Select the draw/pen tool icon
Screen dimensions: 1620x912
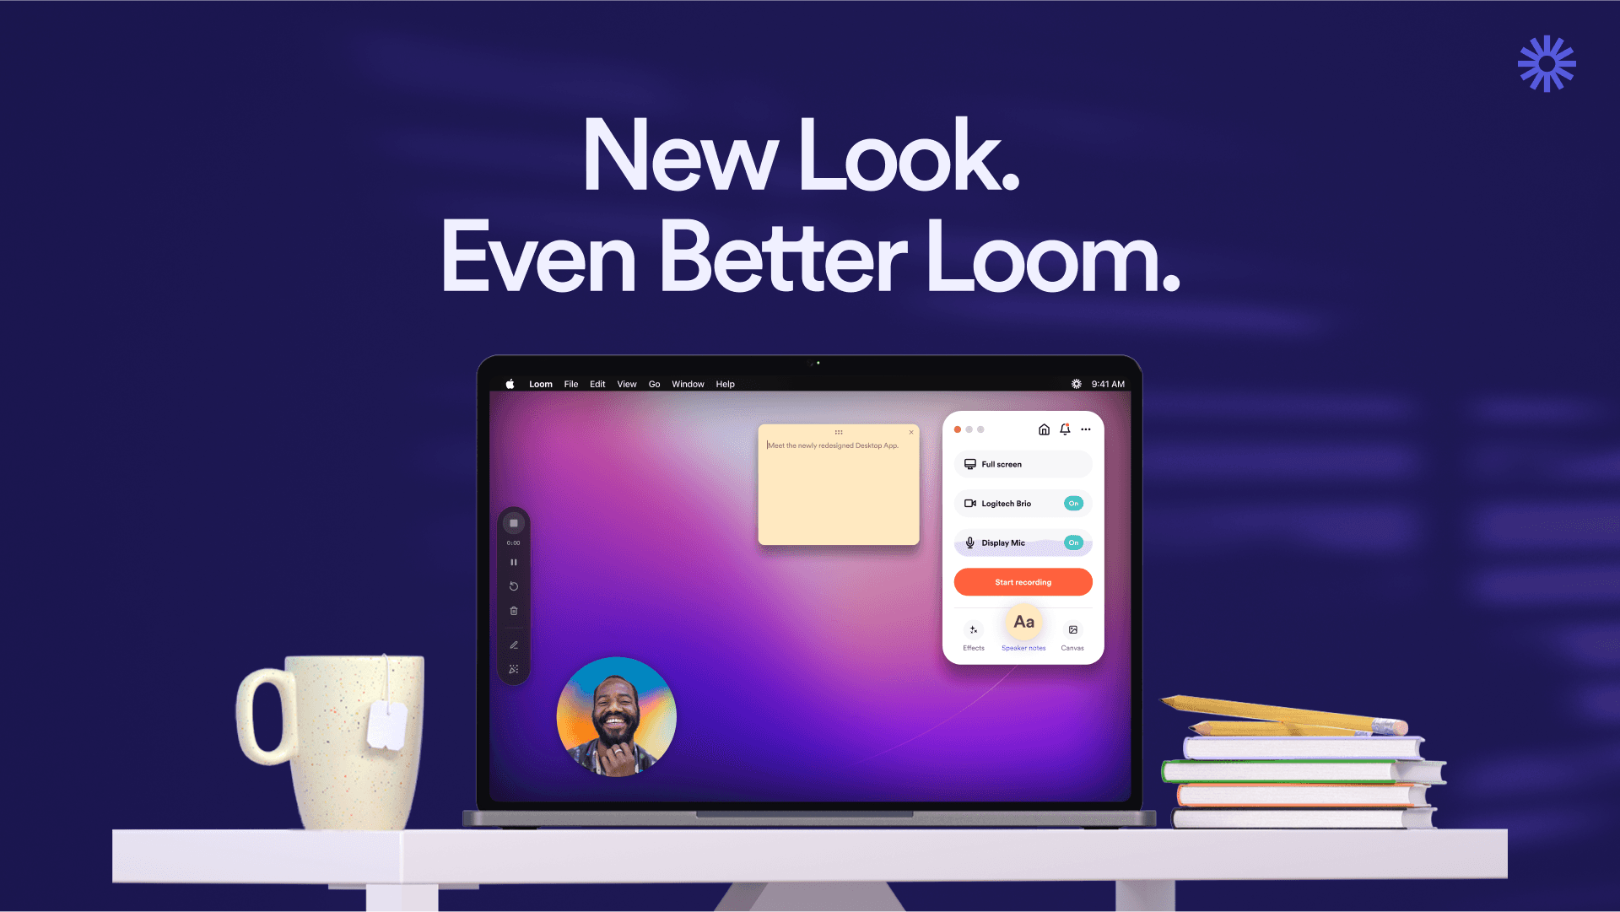[514, 644]
